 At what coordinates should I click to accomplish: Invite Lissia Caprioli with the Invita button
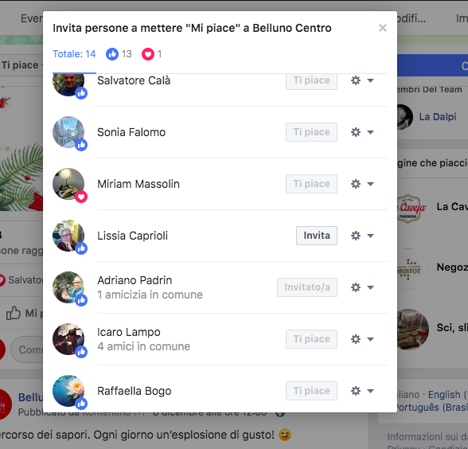[317, 236]
